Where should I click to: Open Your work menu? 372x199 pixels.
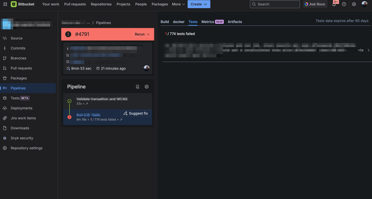point(51,4)
